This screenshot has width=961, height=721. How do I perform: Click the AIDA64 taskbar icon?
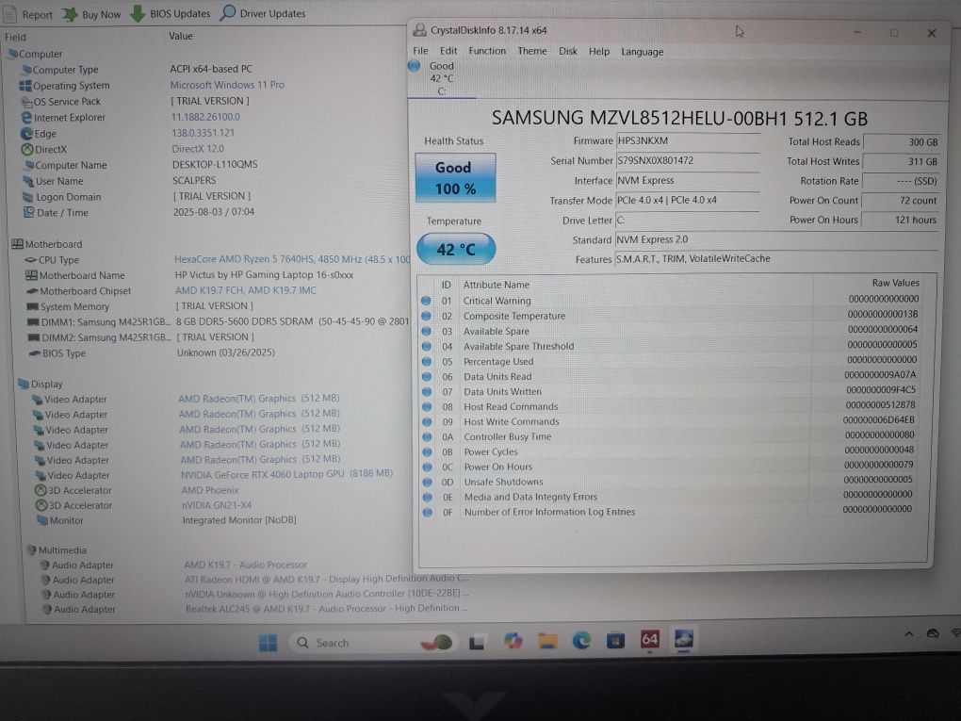(x=650, y=639)
